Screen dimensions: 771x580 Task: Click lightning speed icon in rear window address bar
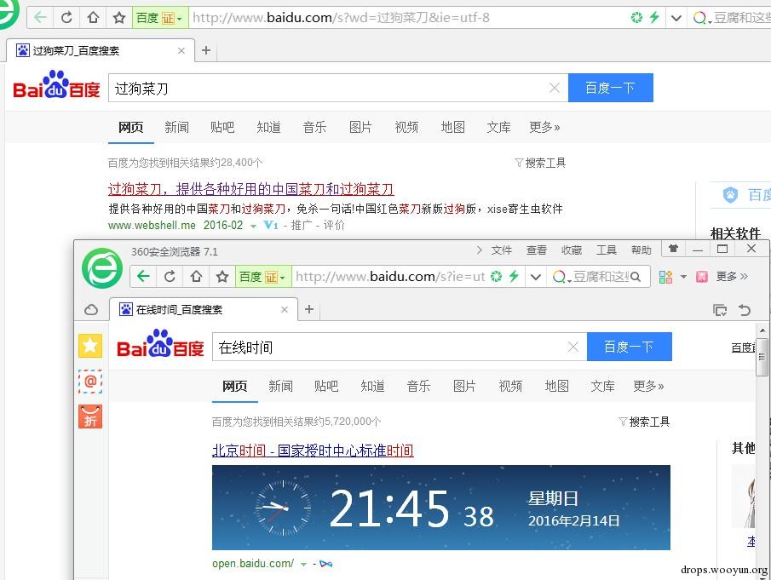654,18
